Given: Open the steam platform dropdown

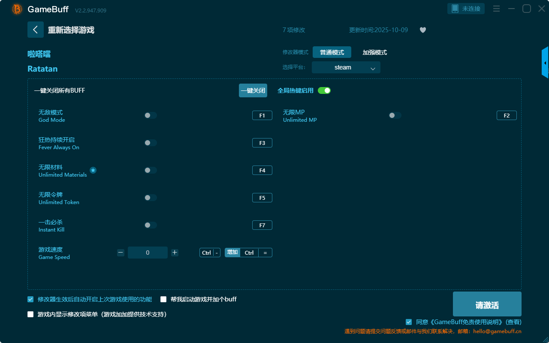Looking at the screenshot, I should (346, 67).
